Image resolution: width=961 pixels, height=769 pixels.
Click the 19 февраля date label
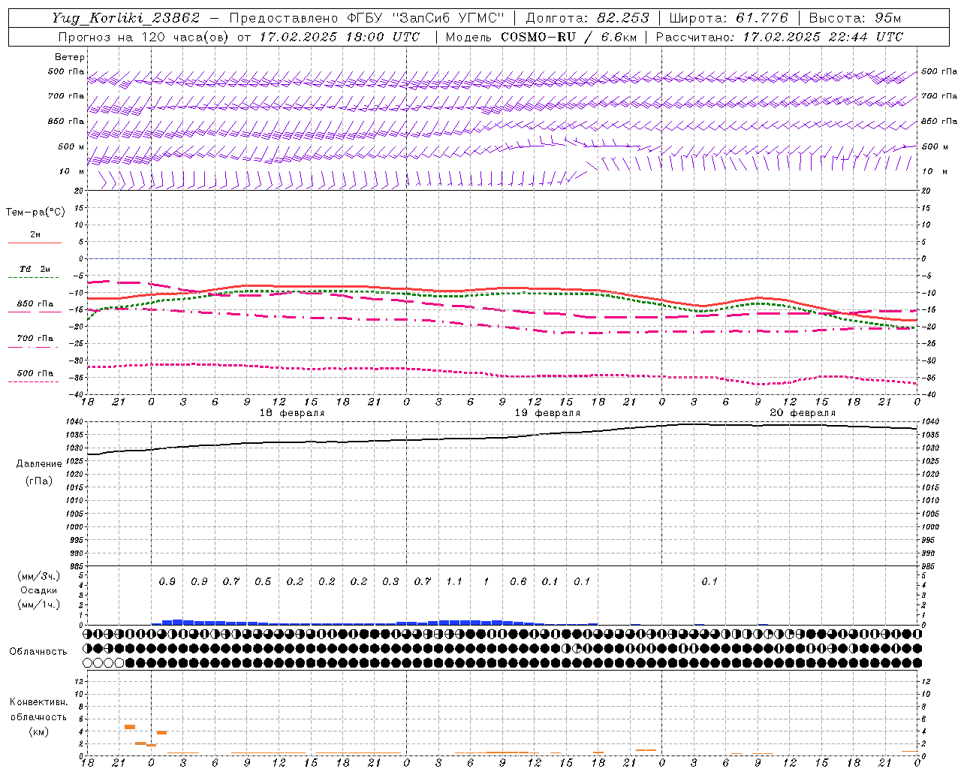547,413
